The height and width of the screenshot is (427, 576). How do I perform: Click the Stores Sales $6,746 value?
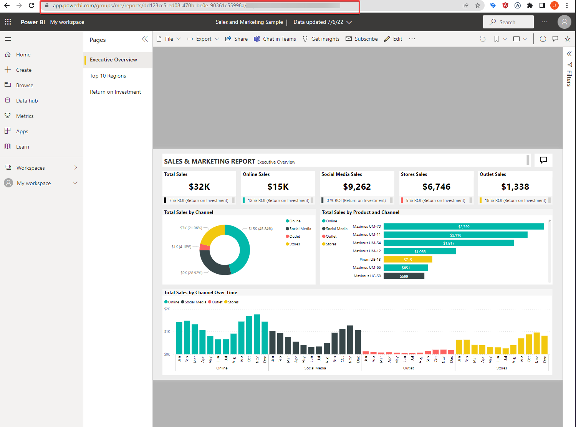click(x=437, y=187)
